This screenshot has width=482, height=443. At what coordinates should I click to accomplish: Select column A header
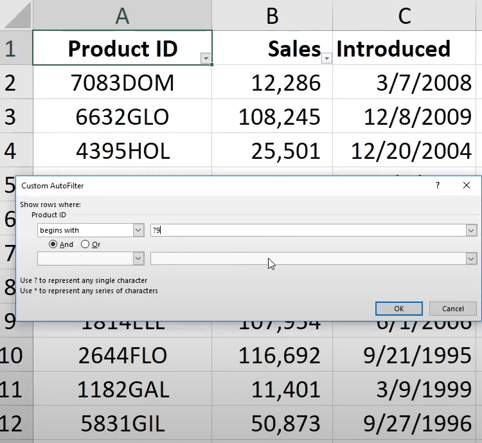coord(122,16)
